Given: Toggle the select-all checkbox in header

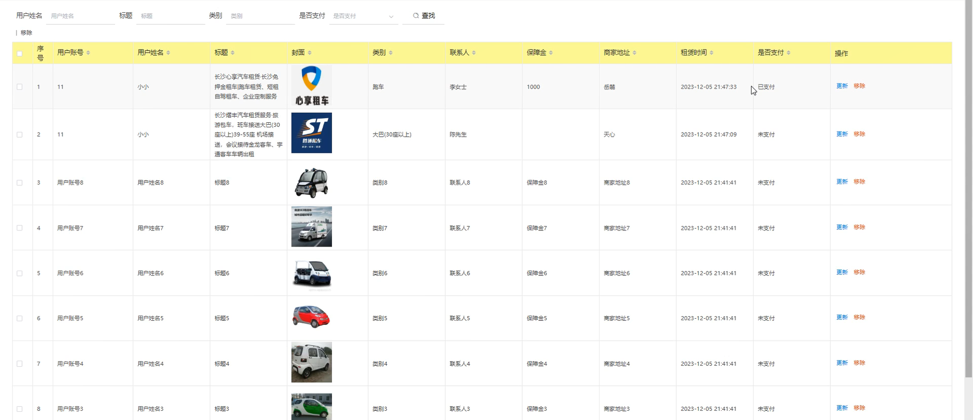Looking at the screenshot, I should click(19, 53).
